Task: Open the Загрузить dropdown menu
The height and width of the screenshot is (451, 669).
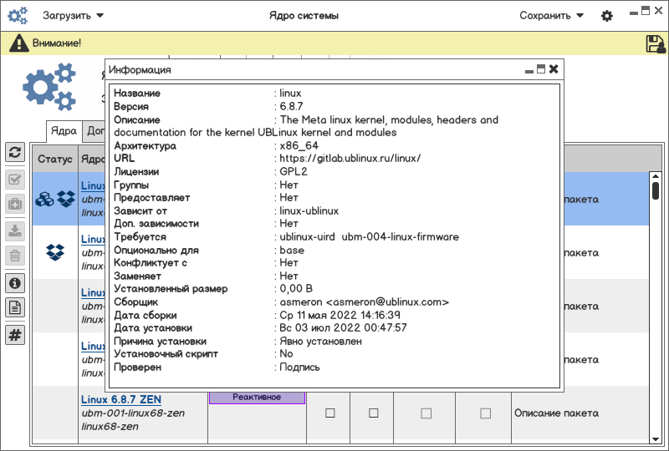Action: (73, 16)
